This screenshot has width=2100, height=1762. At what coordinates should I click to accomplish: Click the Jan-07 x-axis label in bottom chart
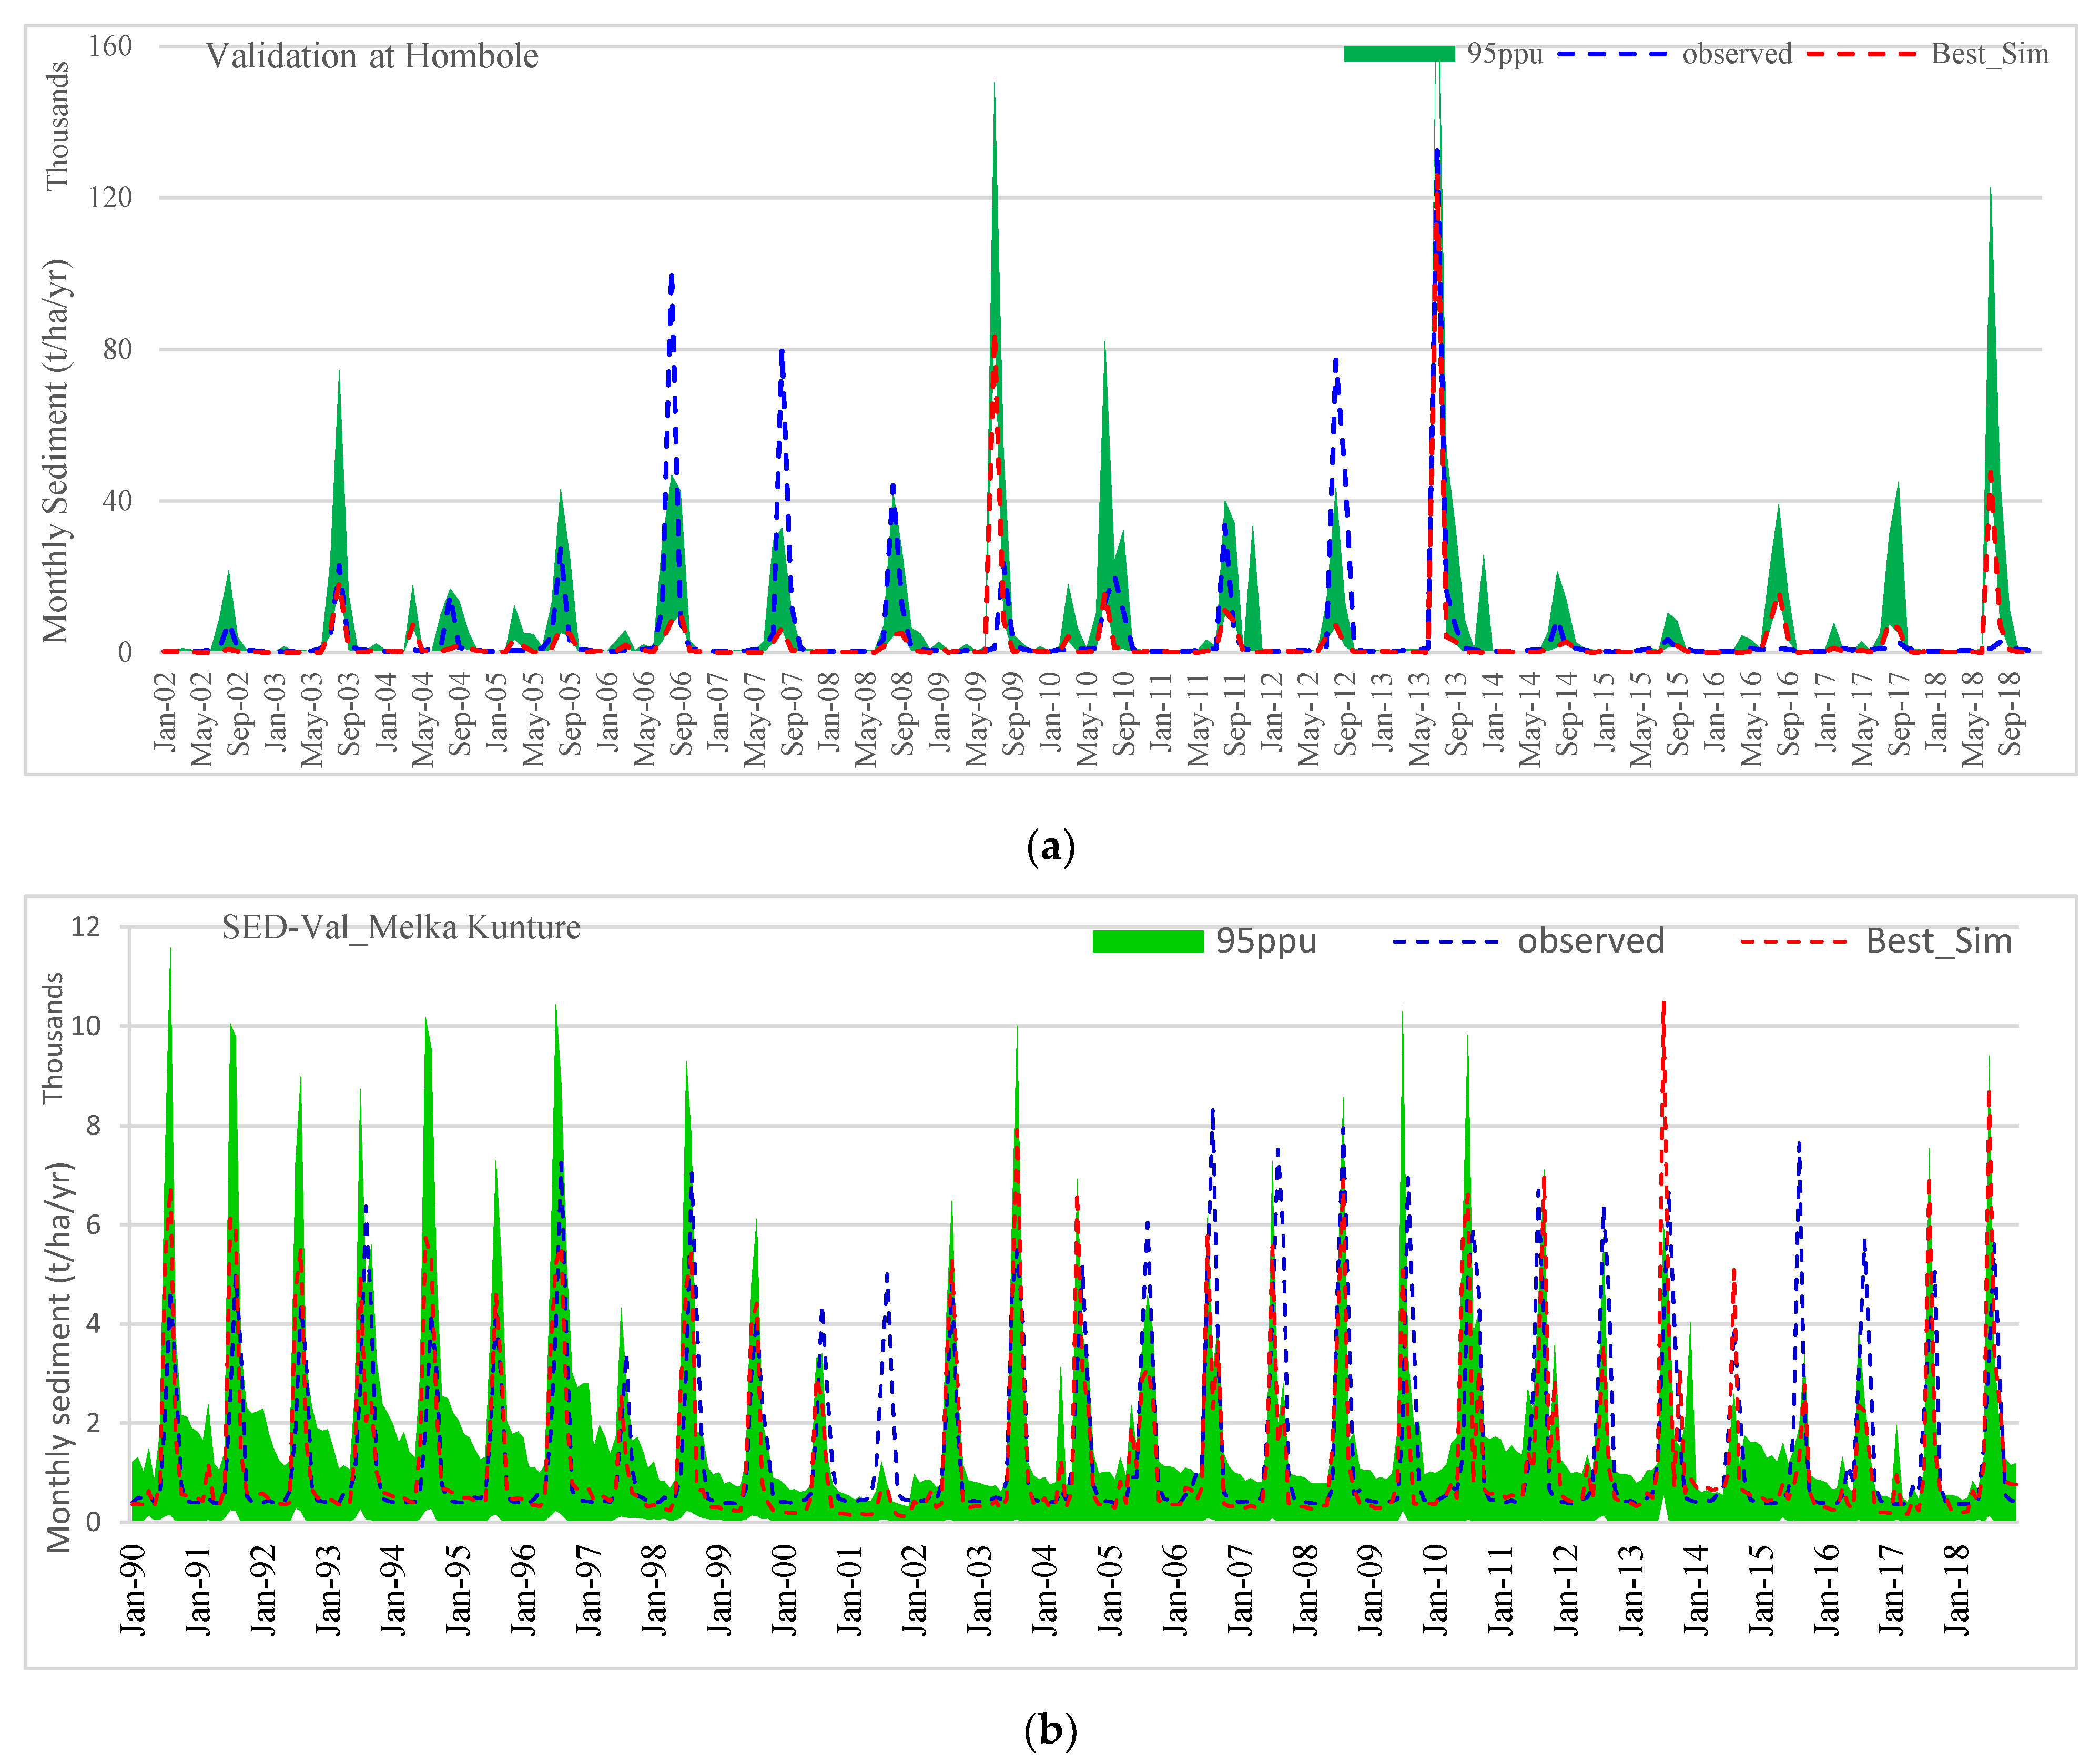click(x=1241, y=1590)
